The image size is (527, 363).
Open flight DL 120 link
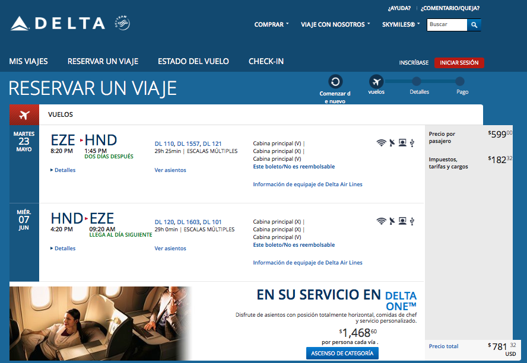click(x=164, y=222)
